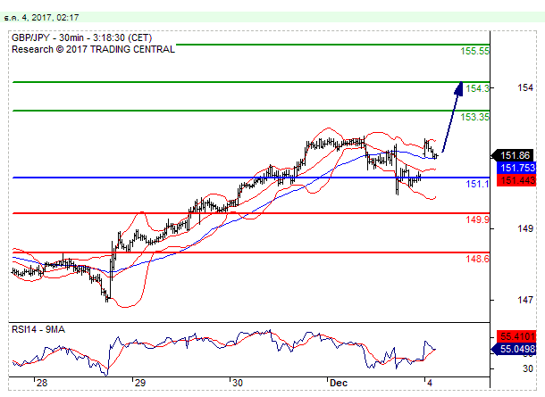Select the 153.35 green level label
The width and height of the screenshot is (545, 397).
click(x=474, y=117)
